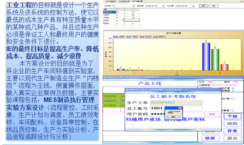244x145 pixels.
Task: Select the 下线统计 row in the table
Action: pos(121,18)
